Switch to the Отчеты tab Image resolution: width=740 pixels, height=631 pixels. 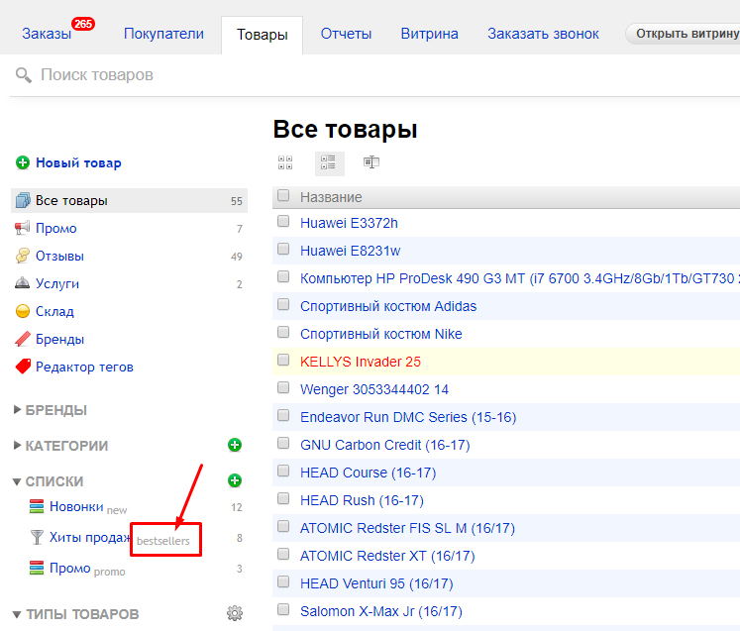[x=346, y=34]
